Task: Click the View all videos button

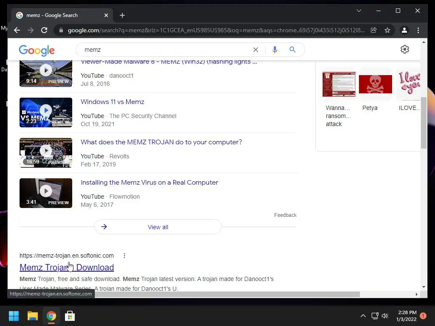Action: (158, 227)
